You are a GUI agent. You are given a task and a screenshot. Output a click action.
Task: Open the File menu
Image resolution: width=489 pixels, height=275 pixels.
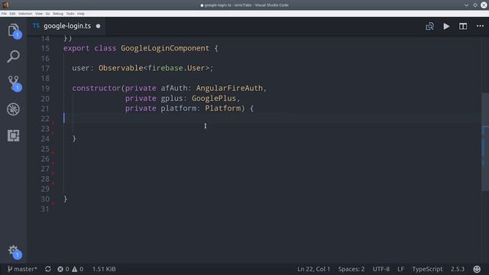[4, 14]
